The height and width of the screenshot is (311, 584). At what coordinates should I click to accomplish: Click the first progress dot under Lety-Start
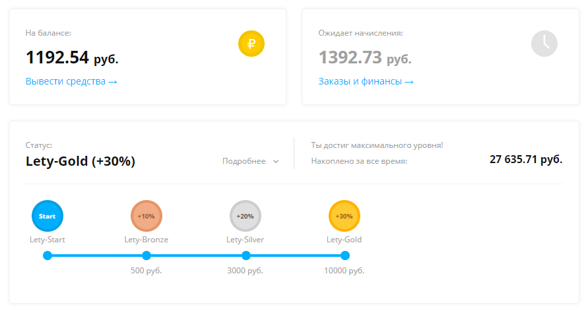(48, 256)
